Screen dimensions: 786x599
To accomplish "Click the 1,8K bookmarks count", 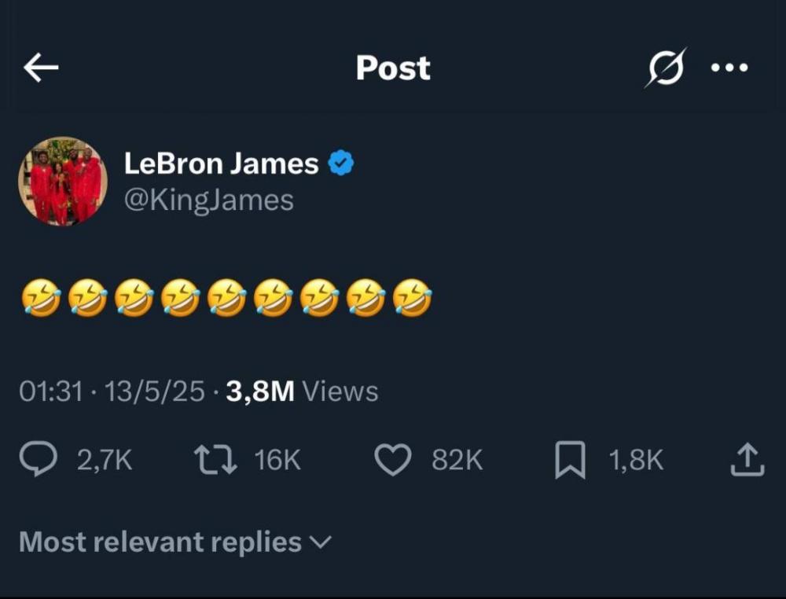I will click(x=636, y=461).
